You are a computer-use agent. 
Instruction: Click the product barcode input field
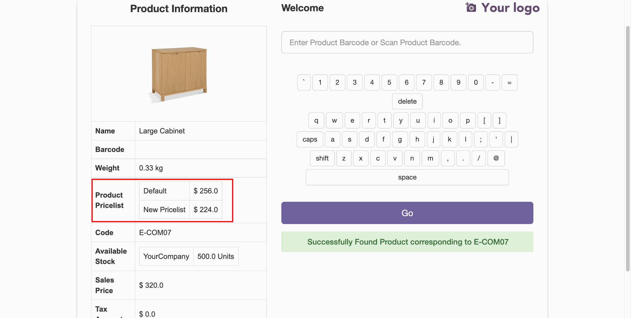point(407,42)
